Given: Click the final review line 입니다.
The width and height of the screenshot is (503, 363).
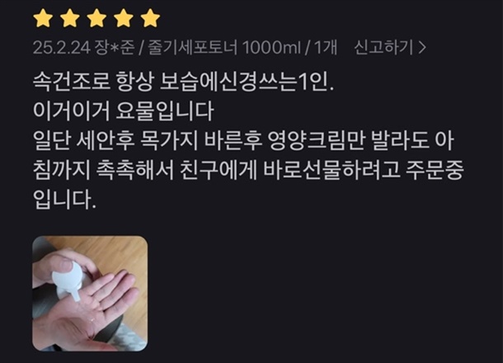Looking at the screenshot, I should click(x=64, y=200).
